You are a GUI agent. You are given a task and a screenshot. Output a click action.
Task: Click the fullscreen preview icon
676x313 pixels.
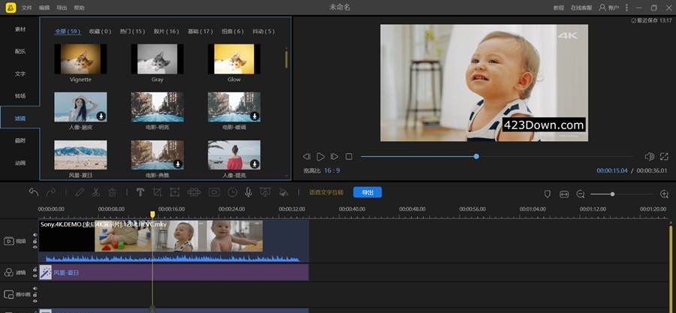tap(664, 156)
